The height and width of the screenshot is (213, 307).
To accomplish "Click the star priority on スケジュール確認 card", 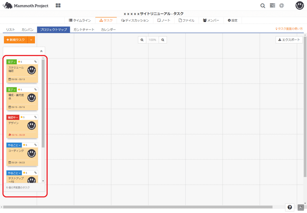I will tap(20, 62).
